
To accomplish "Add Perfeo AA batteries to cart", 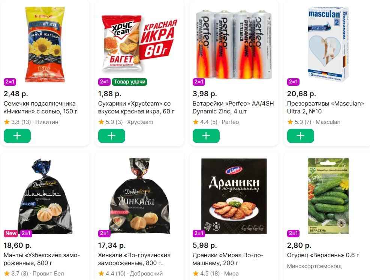I will coord(206,136).
